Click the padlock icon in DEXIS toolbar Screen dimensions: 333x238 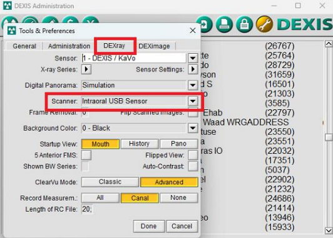244,24
